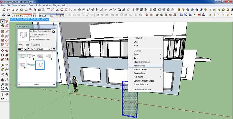Click the 3D Warehouse search field
This screenshot has height=119, width=233.
[39, 49]
